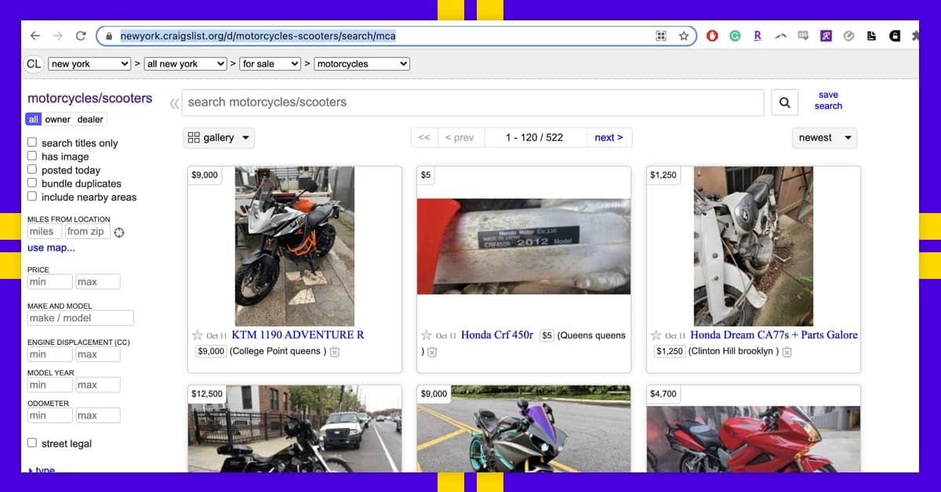Viewport: 941px width, 492px height.
Task: Reload the Craigslist page
Action: (81, 36)
